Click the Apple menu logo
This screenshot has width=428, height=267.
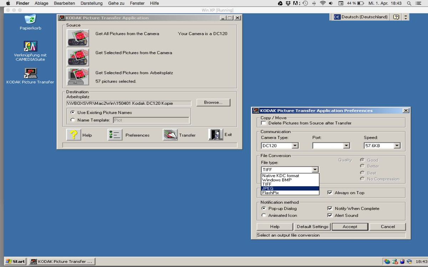click(x=8, y=3)
